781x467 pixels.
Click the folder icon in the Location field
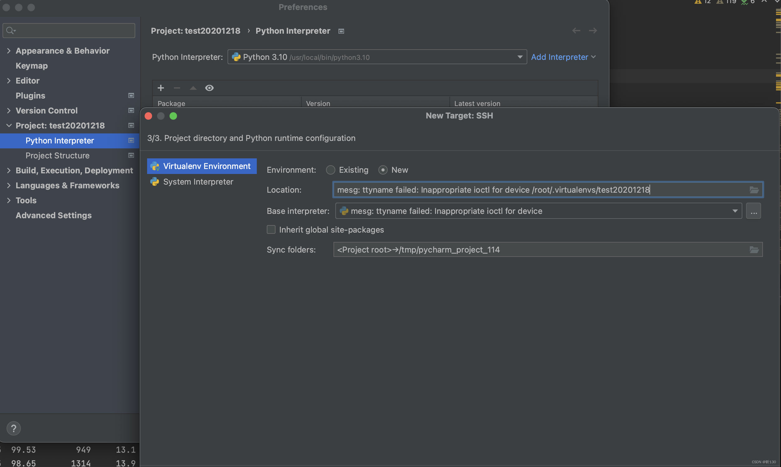[754, 190]
